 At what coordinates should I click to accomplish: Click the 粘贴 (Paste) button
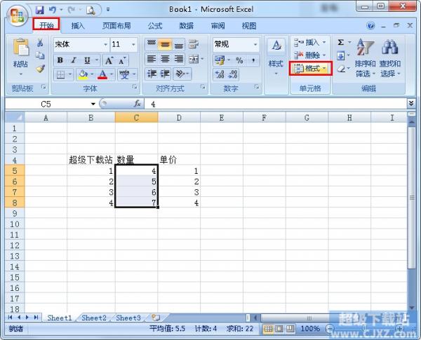pos(20,55)
